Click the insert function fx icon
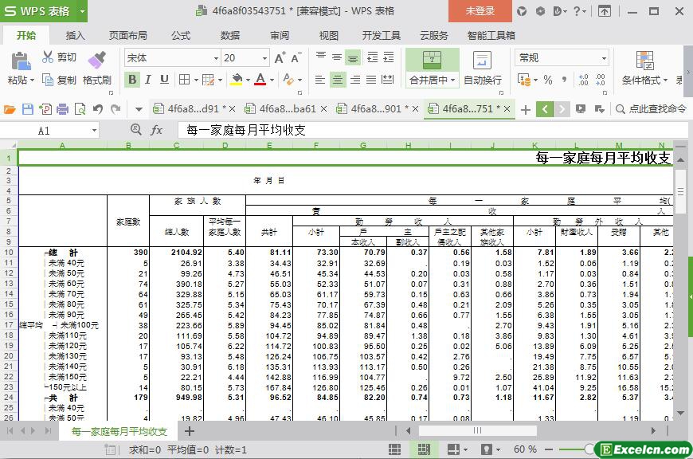 (156, 130)
